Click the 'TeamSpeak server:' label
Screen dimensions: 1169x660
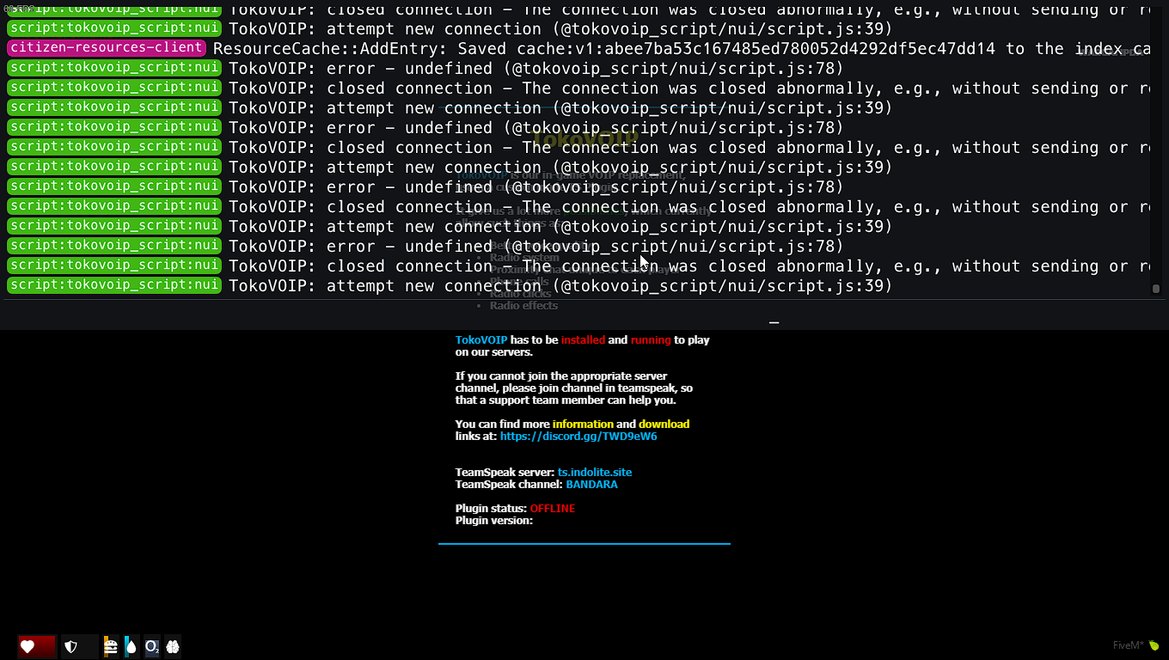[505, 473]
